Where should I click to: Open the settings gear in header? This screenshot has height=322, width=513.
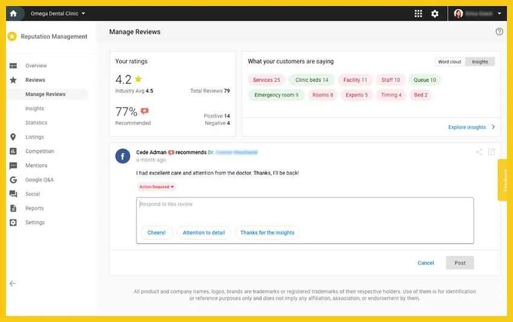pyautogui.click(x=435, y=13)
